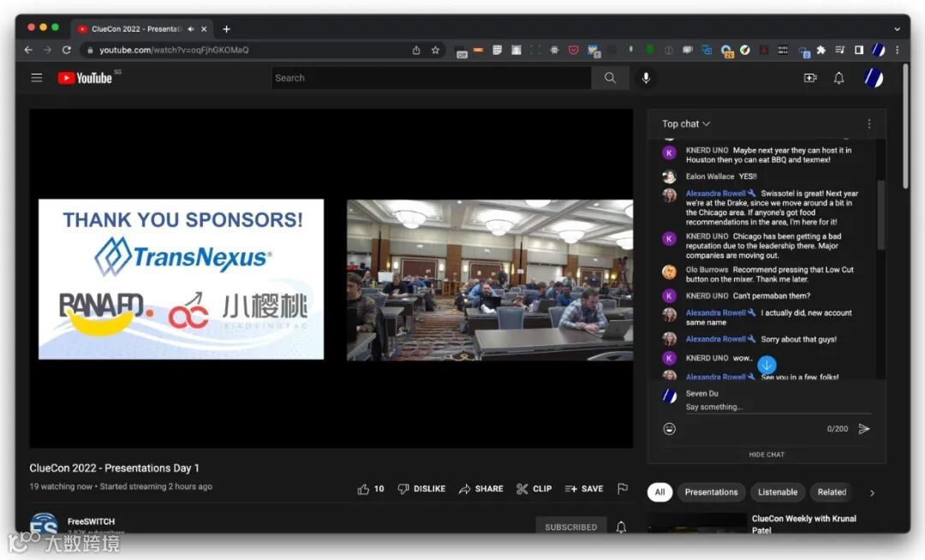
Task: Open the emoji picker in chat
Action: [x=669, y=428]
